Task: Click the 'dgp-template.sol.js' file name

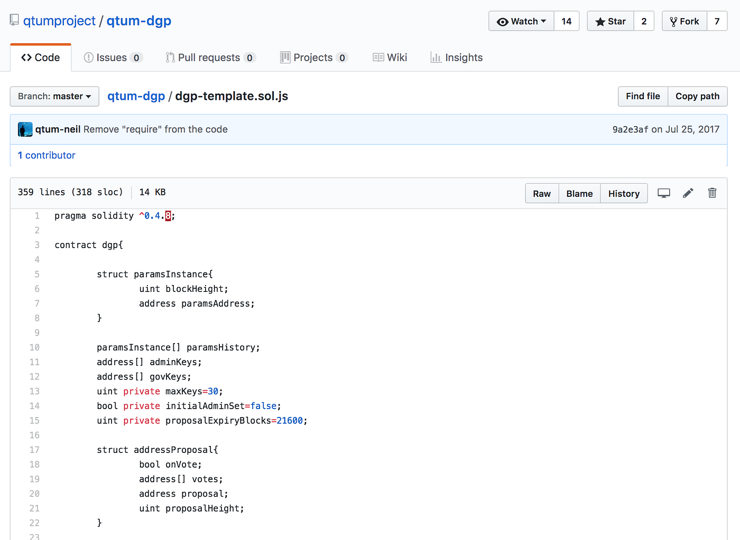Action: [x=232, y=96]
